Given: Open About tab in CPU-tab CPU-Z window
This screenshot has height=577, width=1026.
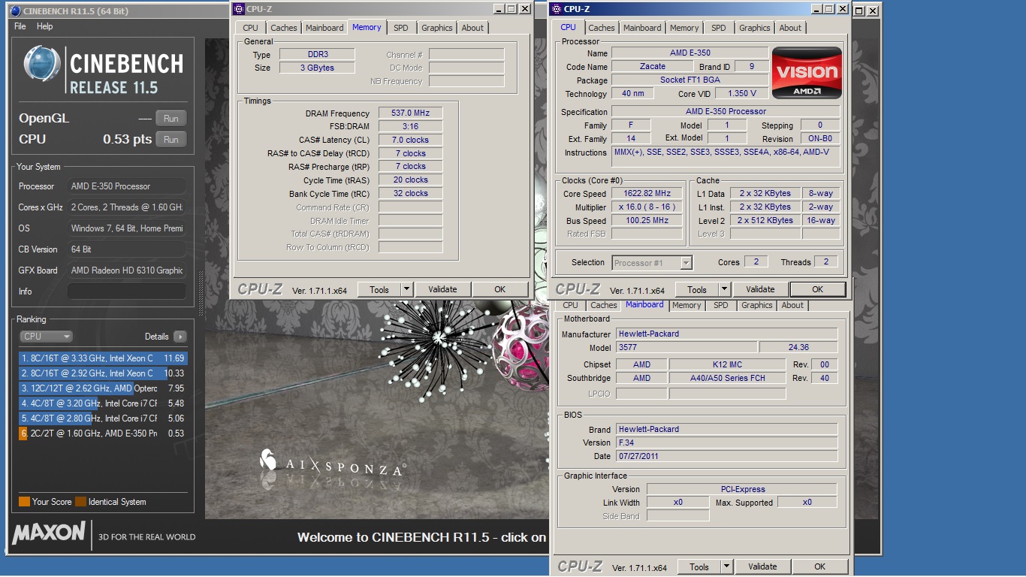Looking at the screenshot, I should [790, 28].
